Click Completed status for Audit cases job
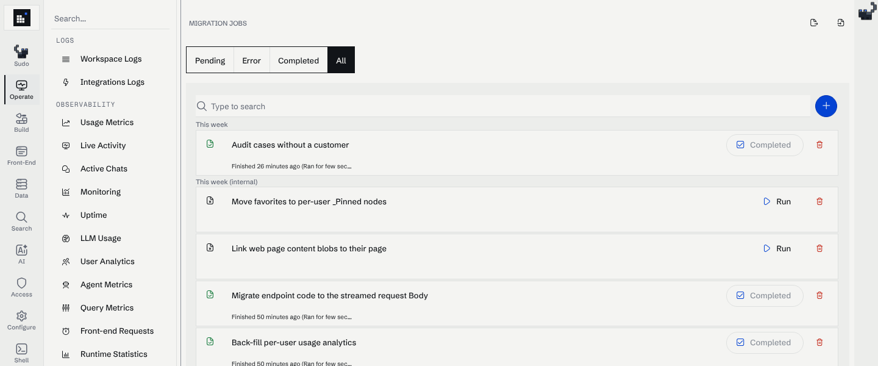878x366 pixels. tap(765, 145)
